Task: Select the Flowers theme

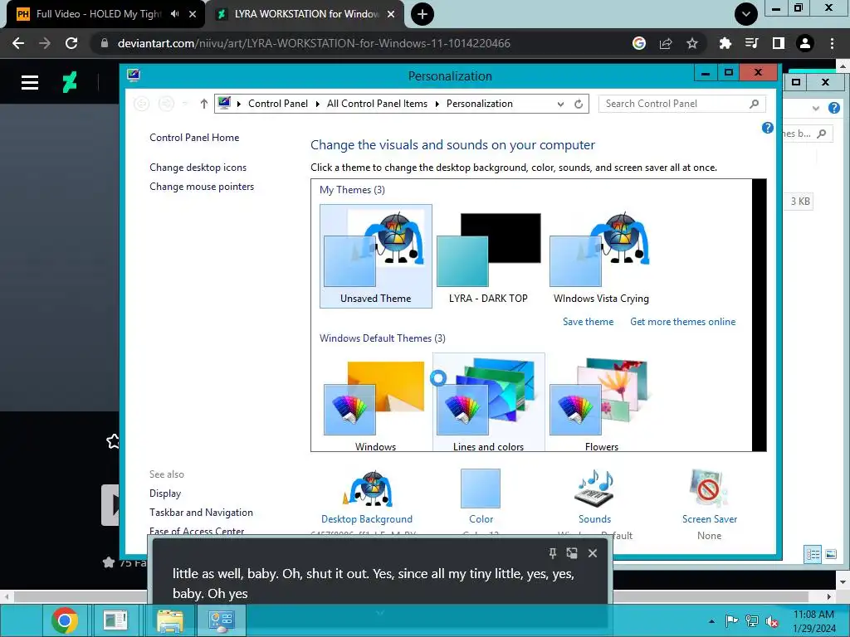Action: (x=601, y=402)
